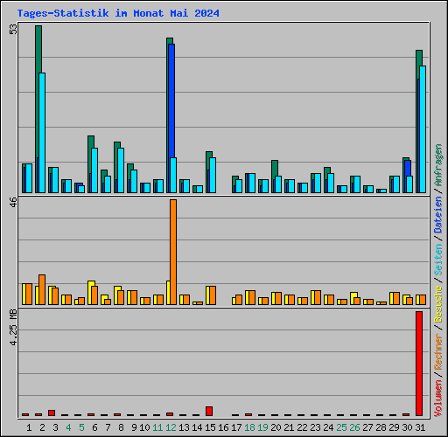Click the red Volumen bar for day 3

(52, 413)
